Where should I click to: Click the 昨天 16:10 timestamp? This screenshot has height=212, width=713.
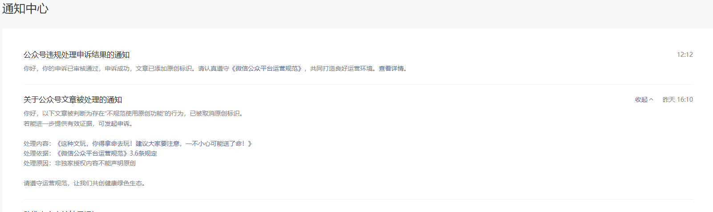[x=678, y=100]
